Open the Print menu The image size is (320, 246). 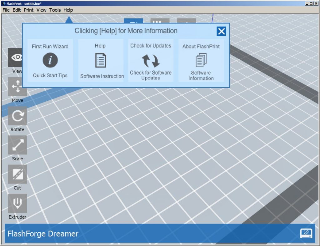point(28,10)
